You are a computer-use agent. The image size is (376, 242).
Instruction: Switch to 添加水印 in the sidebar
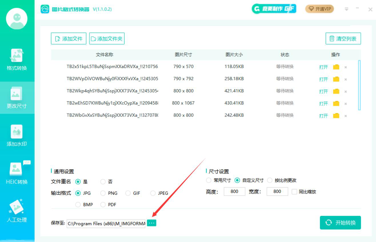click(x=17, y=136)
